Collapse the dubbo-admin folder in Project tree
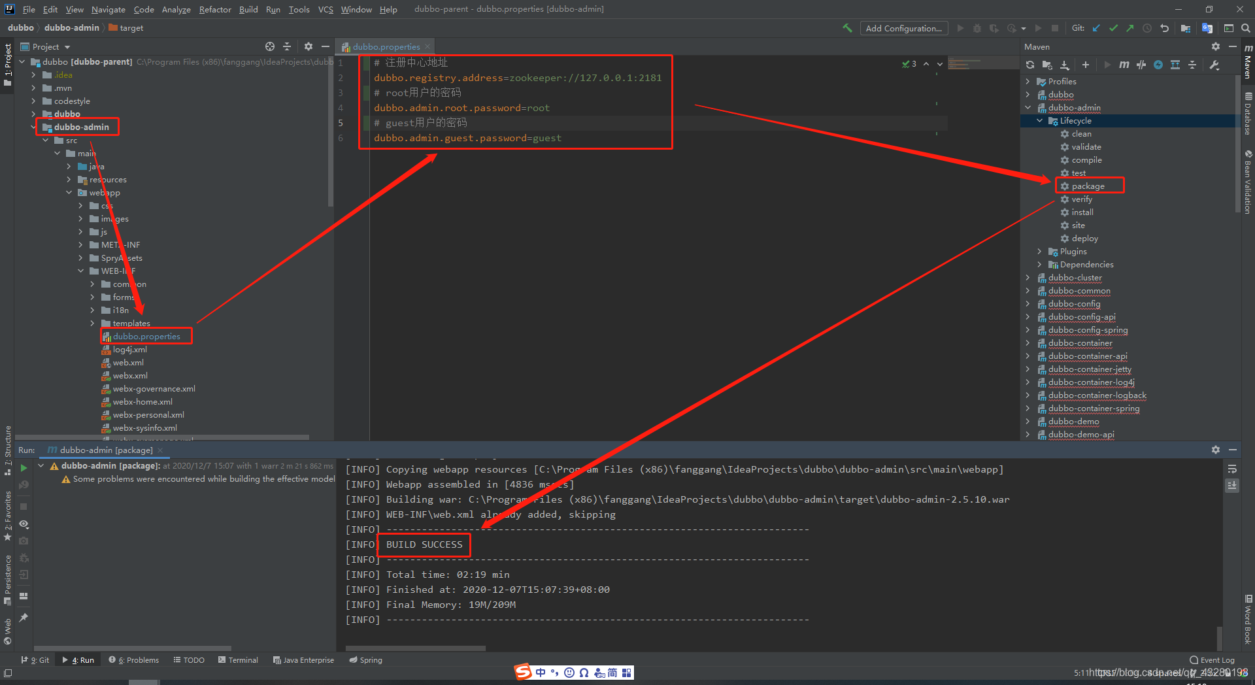This screenshot has height=685, width=1255. pyautogui.click(x=34, y=127)
